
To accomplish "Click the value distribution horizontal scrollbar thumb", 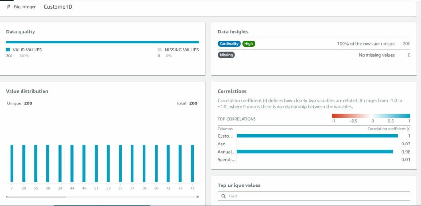I will [x=36, y=196].
